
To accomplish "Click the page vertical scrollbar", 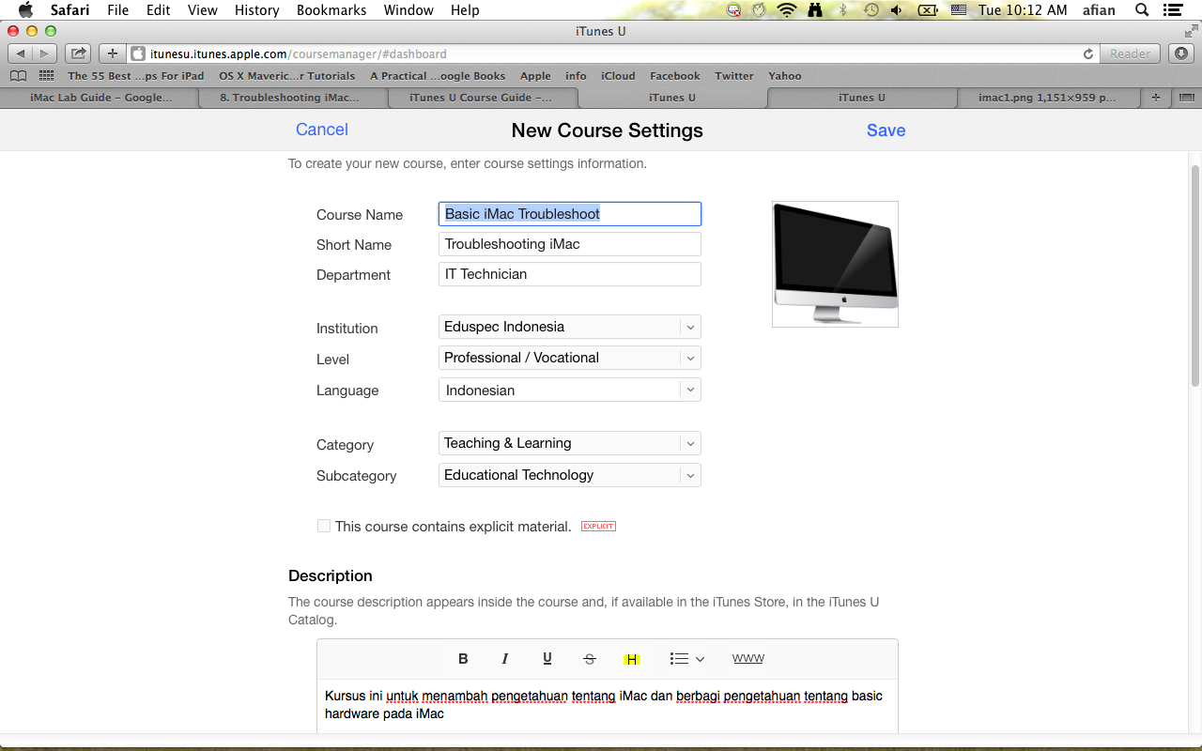I will [x=1194, y=276].
